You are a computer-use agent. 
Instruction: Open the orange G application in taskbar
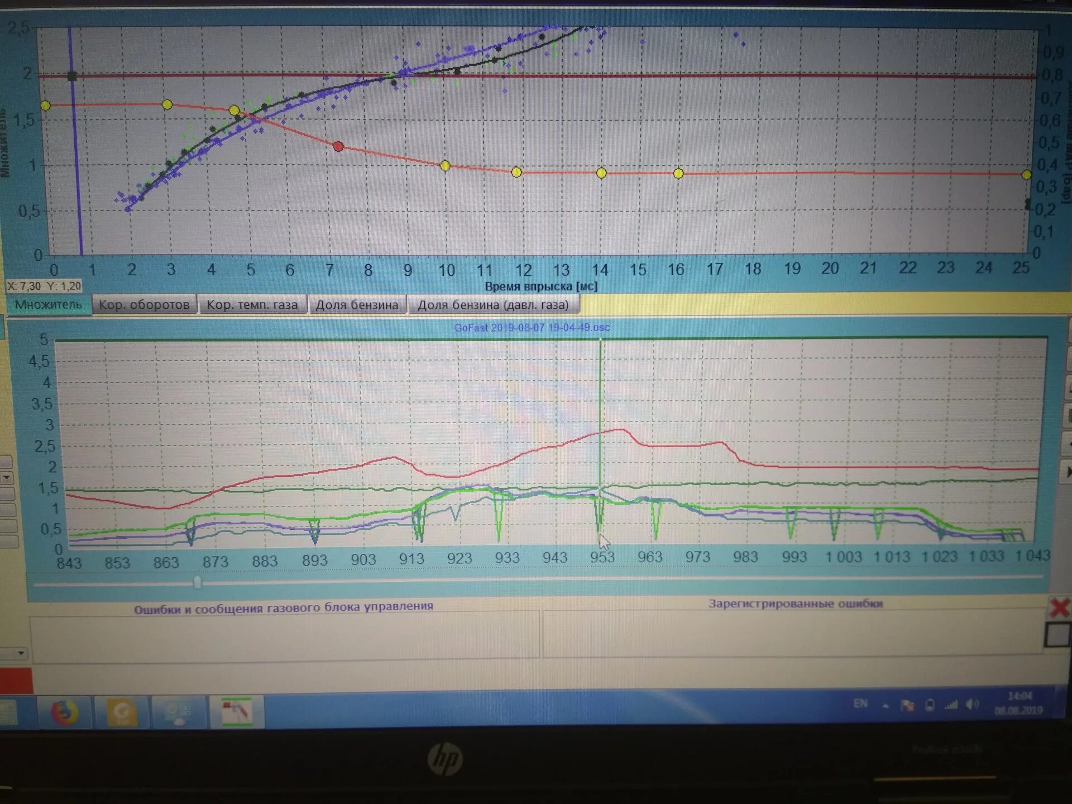(122, 712)
